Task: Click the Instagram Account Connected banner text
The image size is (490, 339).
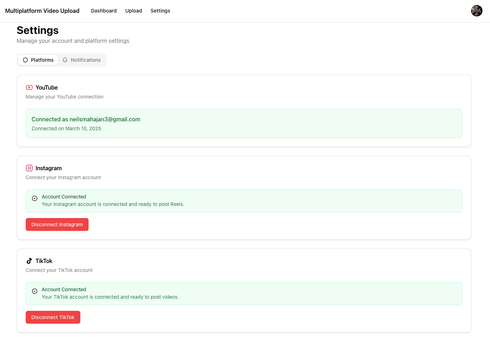Action: point(64,197)
